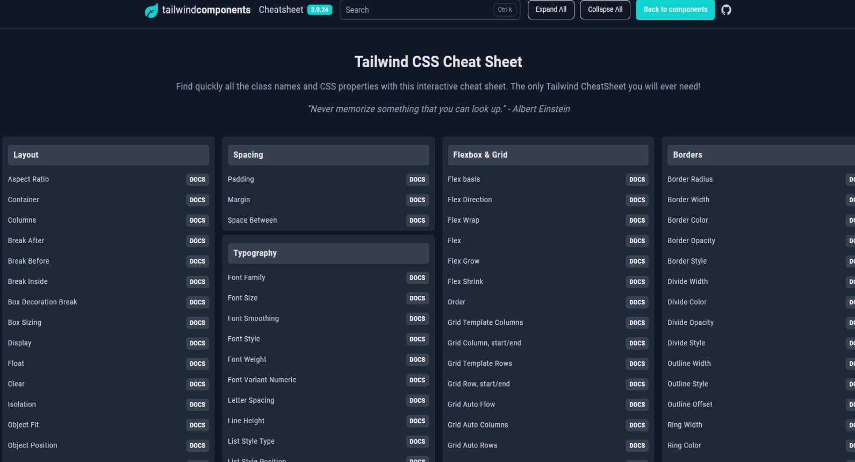Image resolution: width=855 pixels, height=462 pixels.
Task: Collapse the Flexbox & Grid section header
Action: tap(548, 155)
